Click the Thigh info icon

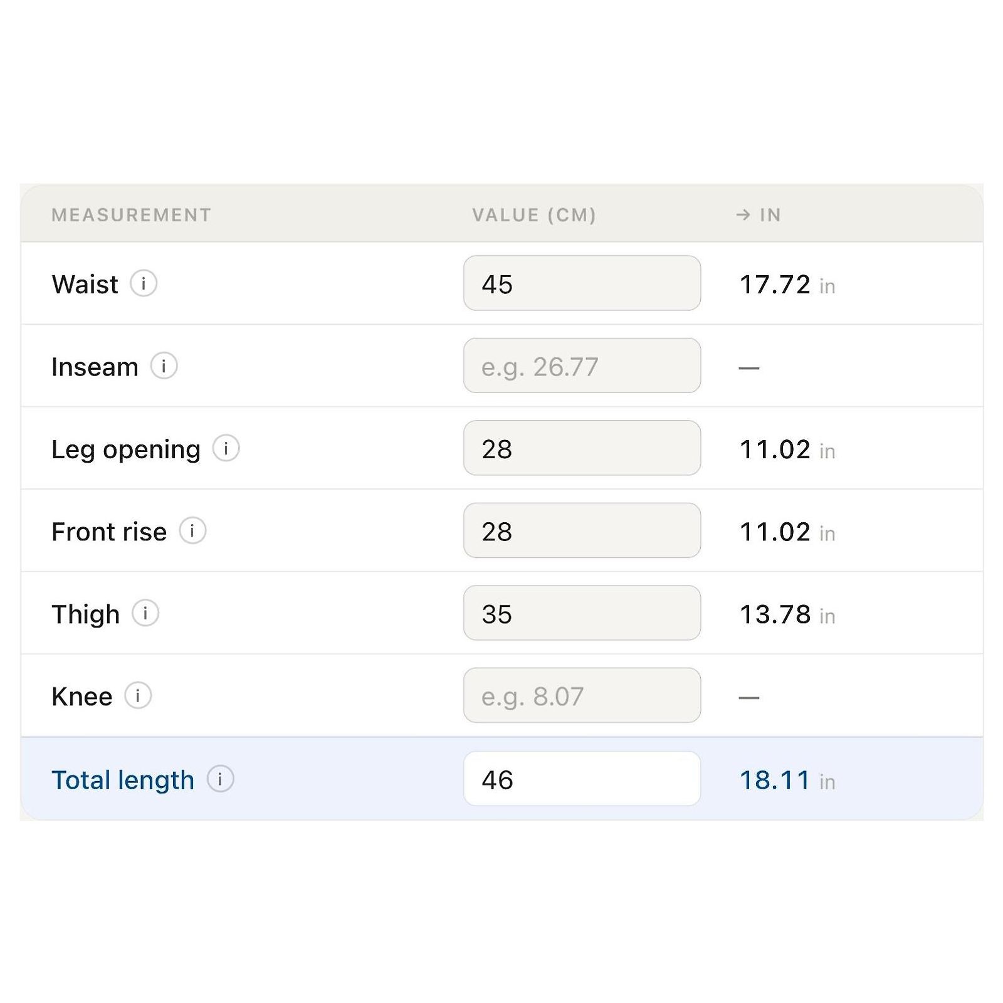click(145, 613)
